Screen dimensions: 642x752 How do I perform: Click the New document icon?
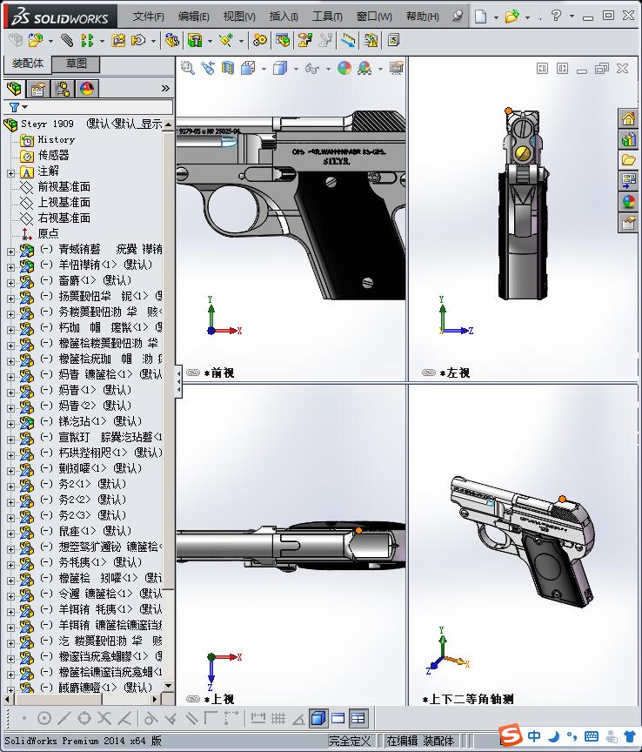point(480,17)
